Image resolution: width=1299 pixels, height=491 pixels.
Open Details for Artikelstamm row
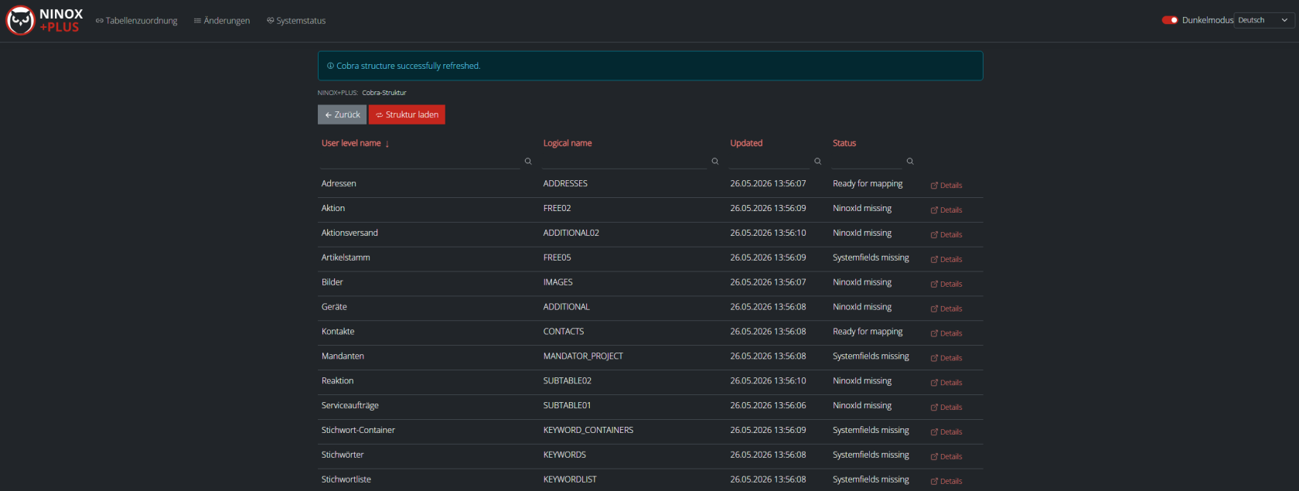(946, 260)
